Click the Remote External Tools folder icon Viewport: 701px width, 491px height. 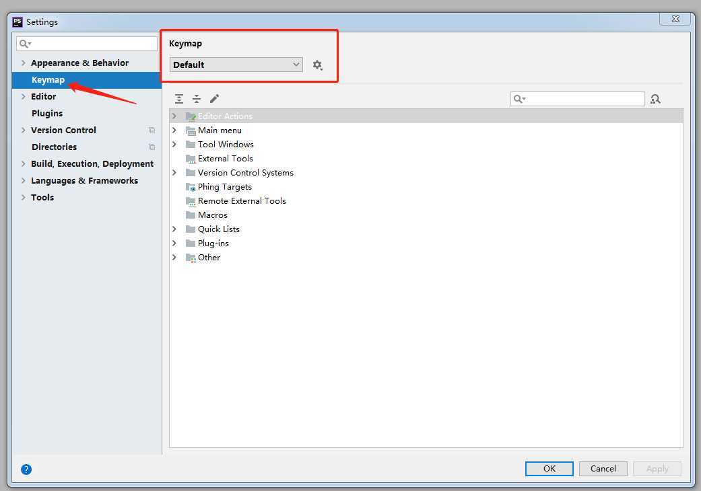(x=191, y=201)
